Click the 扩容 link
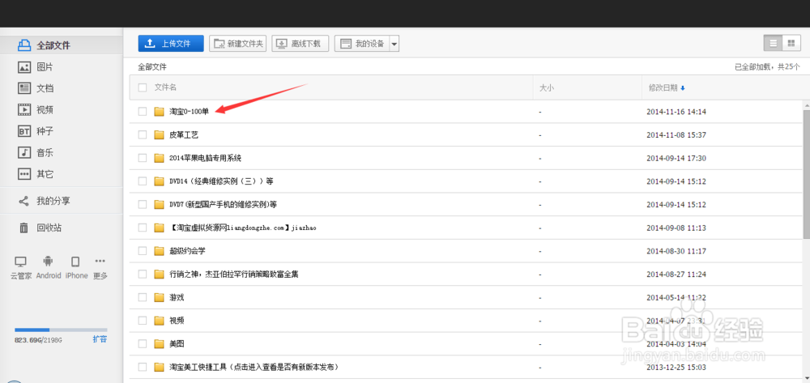 coord(100,339)
